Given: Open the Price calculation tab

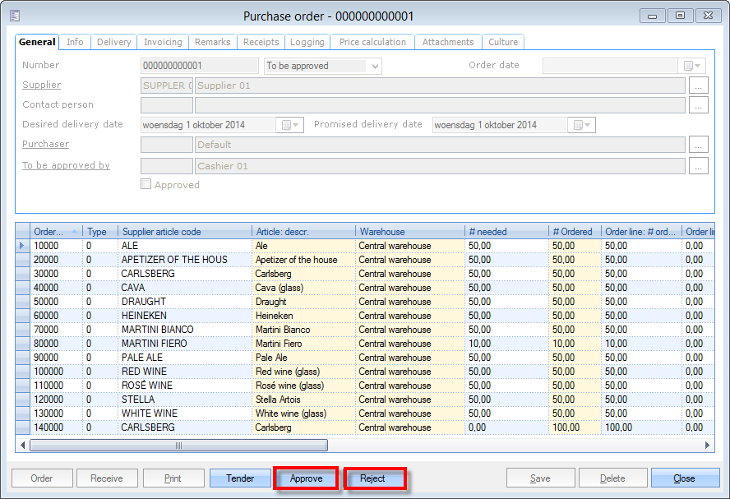Looking at the screenshot, I should tap(372, 42).
